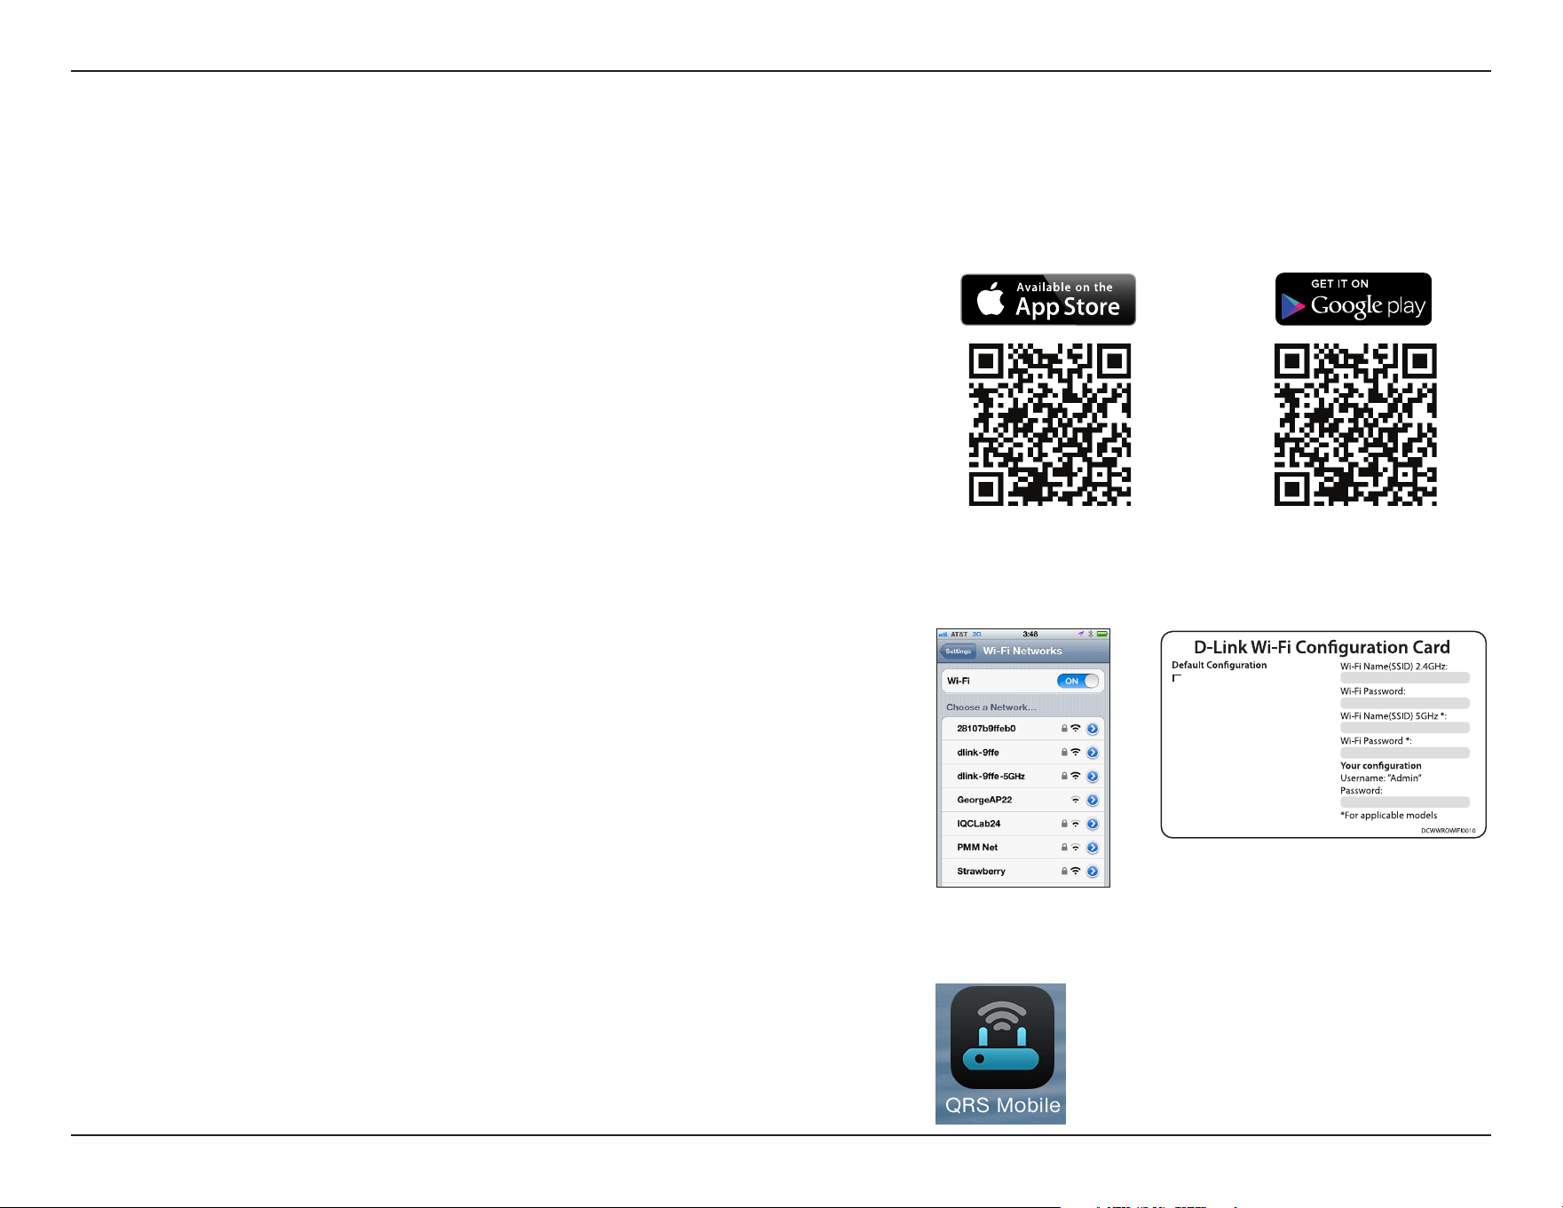Click the lock icon beside dlink-9ffe
Screen dimensions: 1563x1208
(1064, 753)
